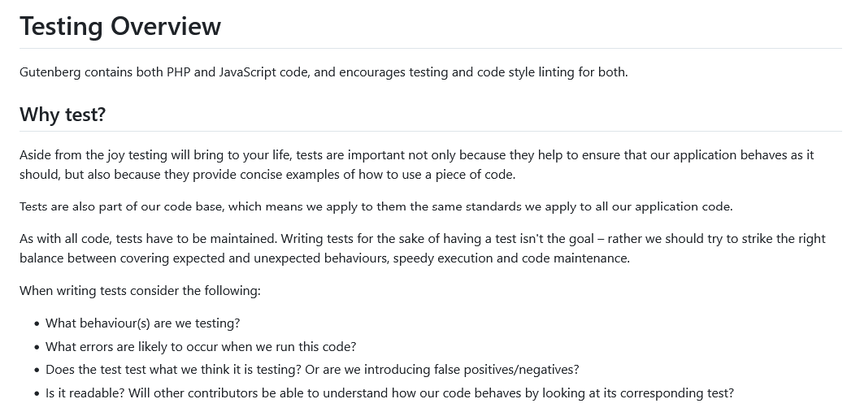The height and width of the screenshot is (412, 847).
Task: Click the paragraph starting with Gutenberg contains
Action: tap(324, 72)
